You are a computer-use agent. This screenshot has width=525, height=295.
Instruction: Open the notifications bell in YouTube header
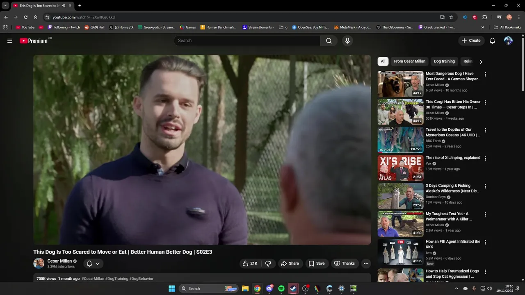pyautogui.click(x=493, y=41)
